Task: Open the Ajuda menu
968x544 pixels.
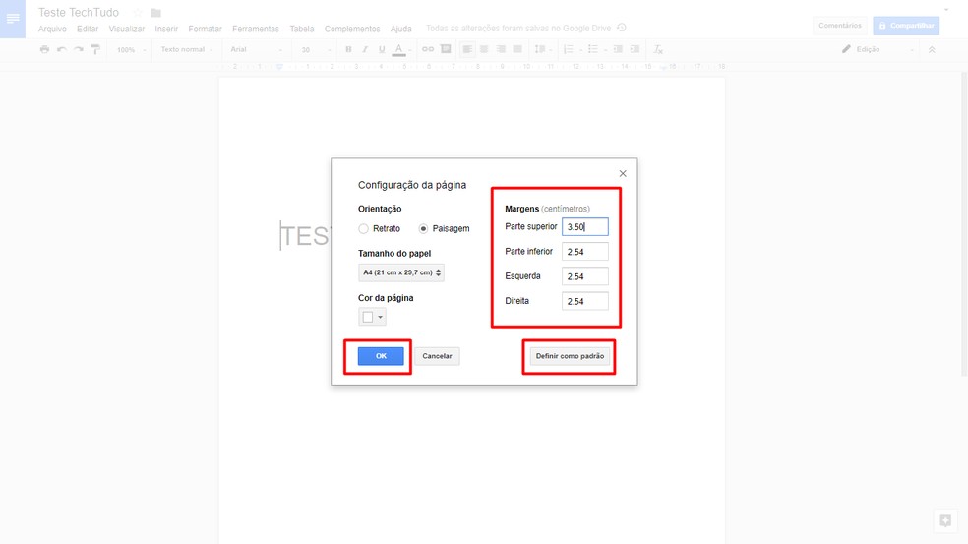Action: click(400, 29)
